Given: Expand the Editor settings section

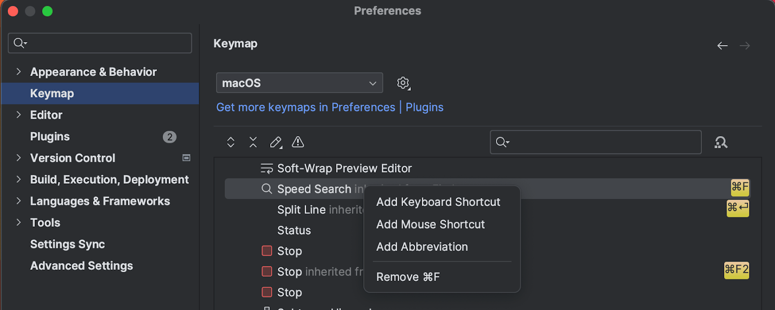Looking at the screenshot, I should (x=18, y=115).
